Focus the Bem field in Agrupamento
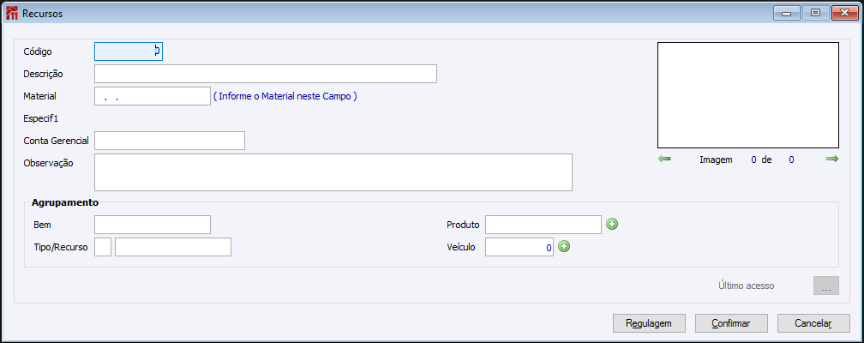Image resolution: width=864 pixels, height=343 pixels. pyautogui.click(x=152, y=225)
